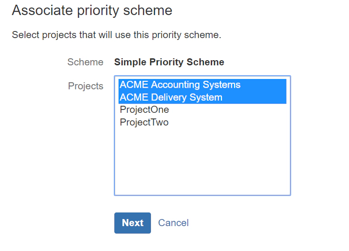Screen dimensions: 349x251
Task: Click the "Projects" field label
Action: [x=86, y=86]
